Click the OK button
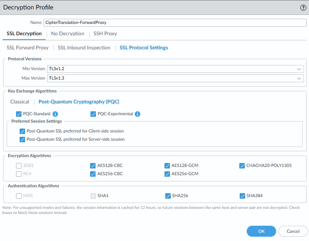309x241 pixels. click(x=261, y=231)
